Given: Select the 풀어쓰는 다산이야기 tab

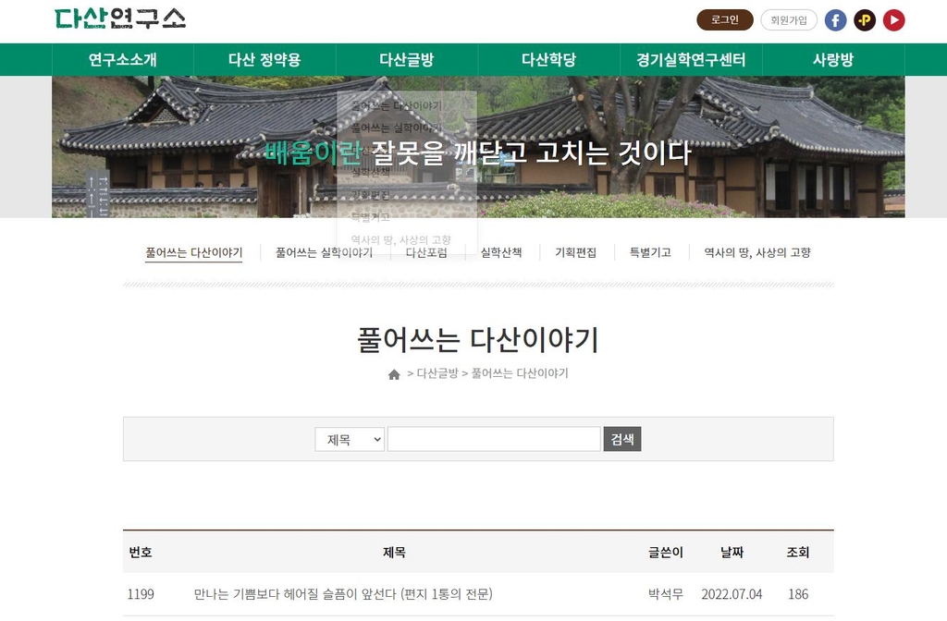Looking at the screenshot, I should click(193, 252).
